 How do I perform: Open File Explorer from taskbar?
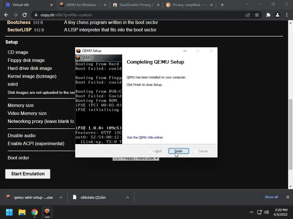(x=22, y=212)
